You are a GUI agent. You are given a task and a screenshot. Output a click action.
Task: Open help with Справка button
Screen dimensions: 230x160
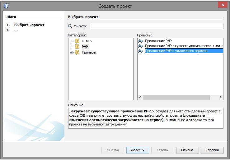click(212, 150)
